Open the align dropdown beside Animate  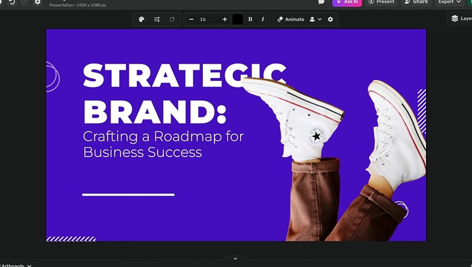tap(315, 19)
